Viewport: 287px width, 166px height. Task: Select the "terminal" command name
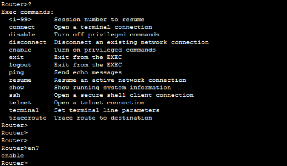click(x=24, y=110)
